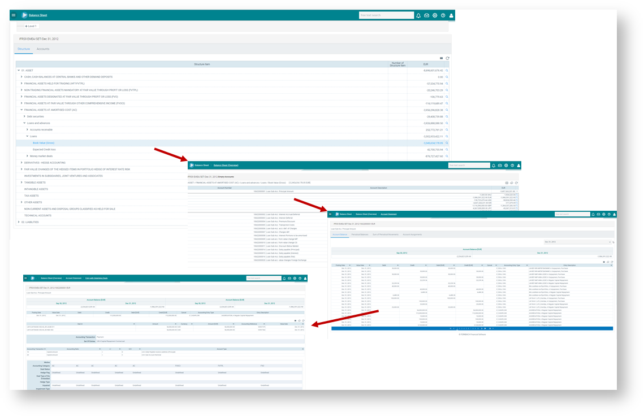Viewport: 644px width, 417px height.
Task: Click the Level 1 button
Action: pos(31,26)
